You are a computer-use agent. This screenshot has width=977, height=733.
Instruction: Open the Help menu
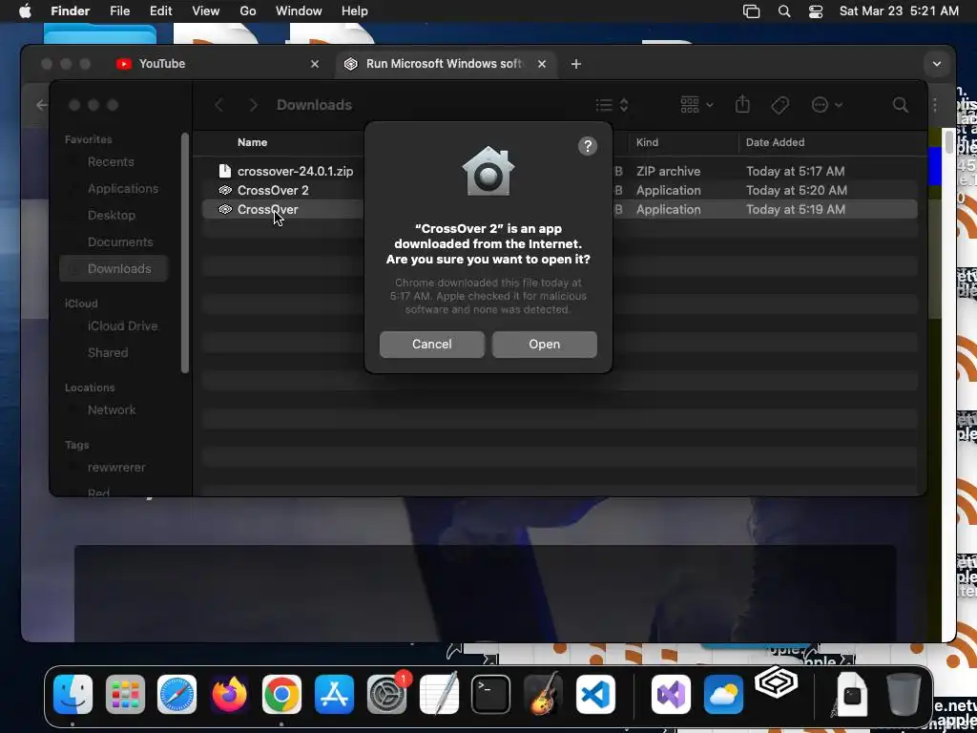[355, 11]
